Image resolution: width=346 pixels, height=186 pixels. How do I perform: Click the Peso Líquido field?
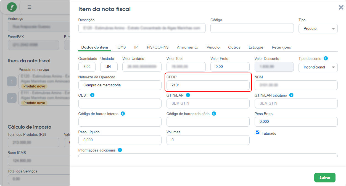pos(120,140)
